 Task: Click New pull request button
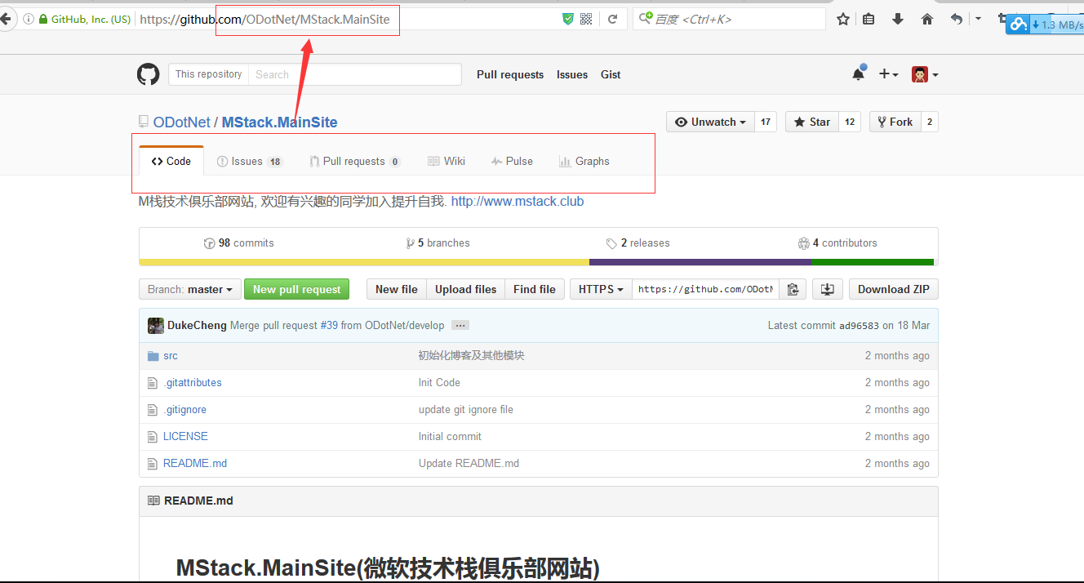click(297, 289)
